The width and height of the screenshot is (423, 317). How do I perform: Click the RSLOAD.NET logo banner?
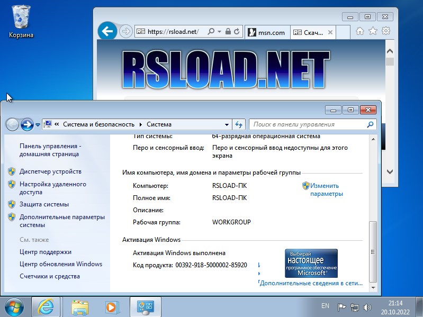pos(226,69)
